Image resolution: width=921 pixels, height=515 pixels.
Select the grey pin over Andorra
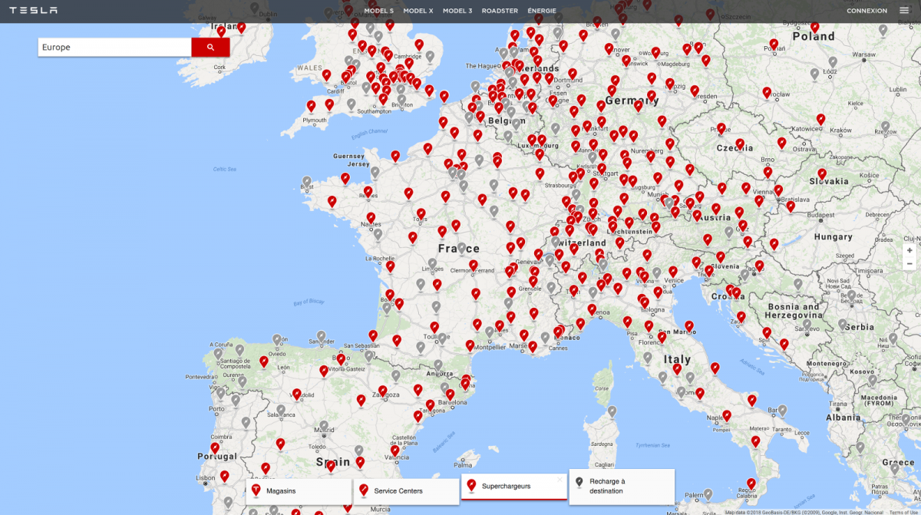coord(438,366)
